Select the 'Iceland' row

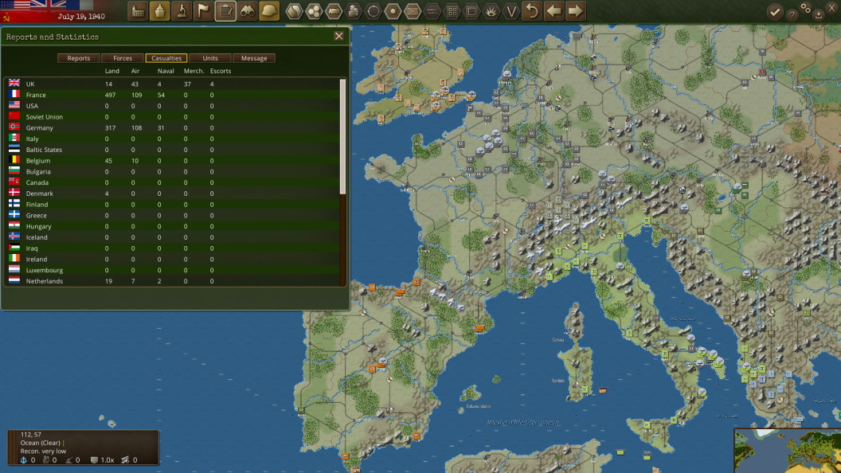172,237
